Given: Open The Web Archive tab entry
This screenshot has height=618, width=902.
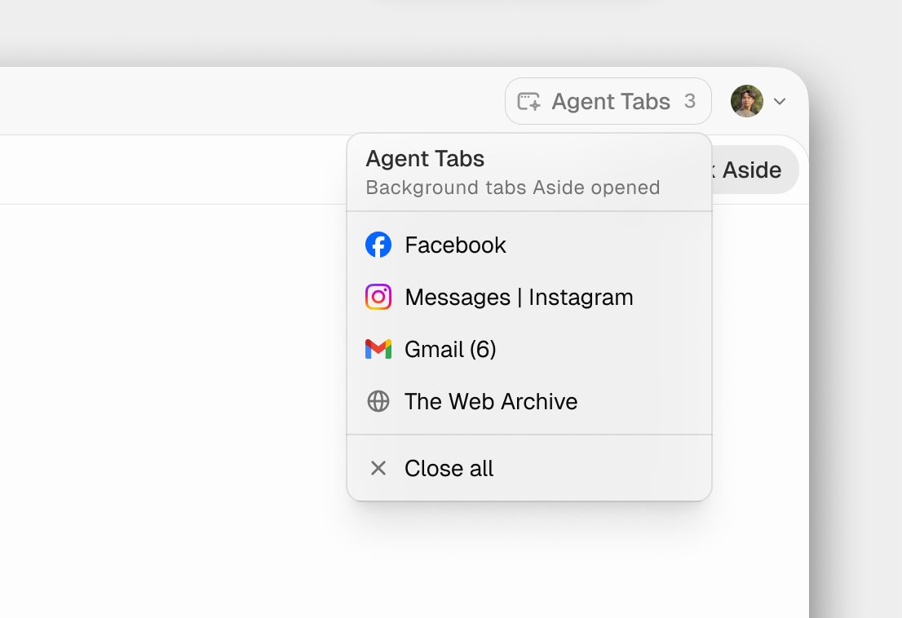Looking at the screenshot, I should pos(529,401).
